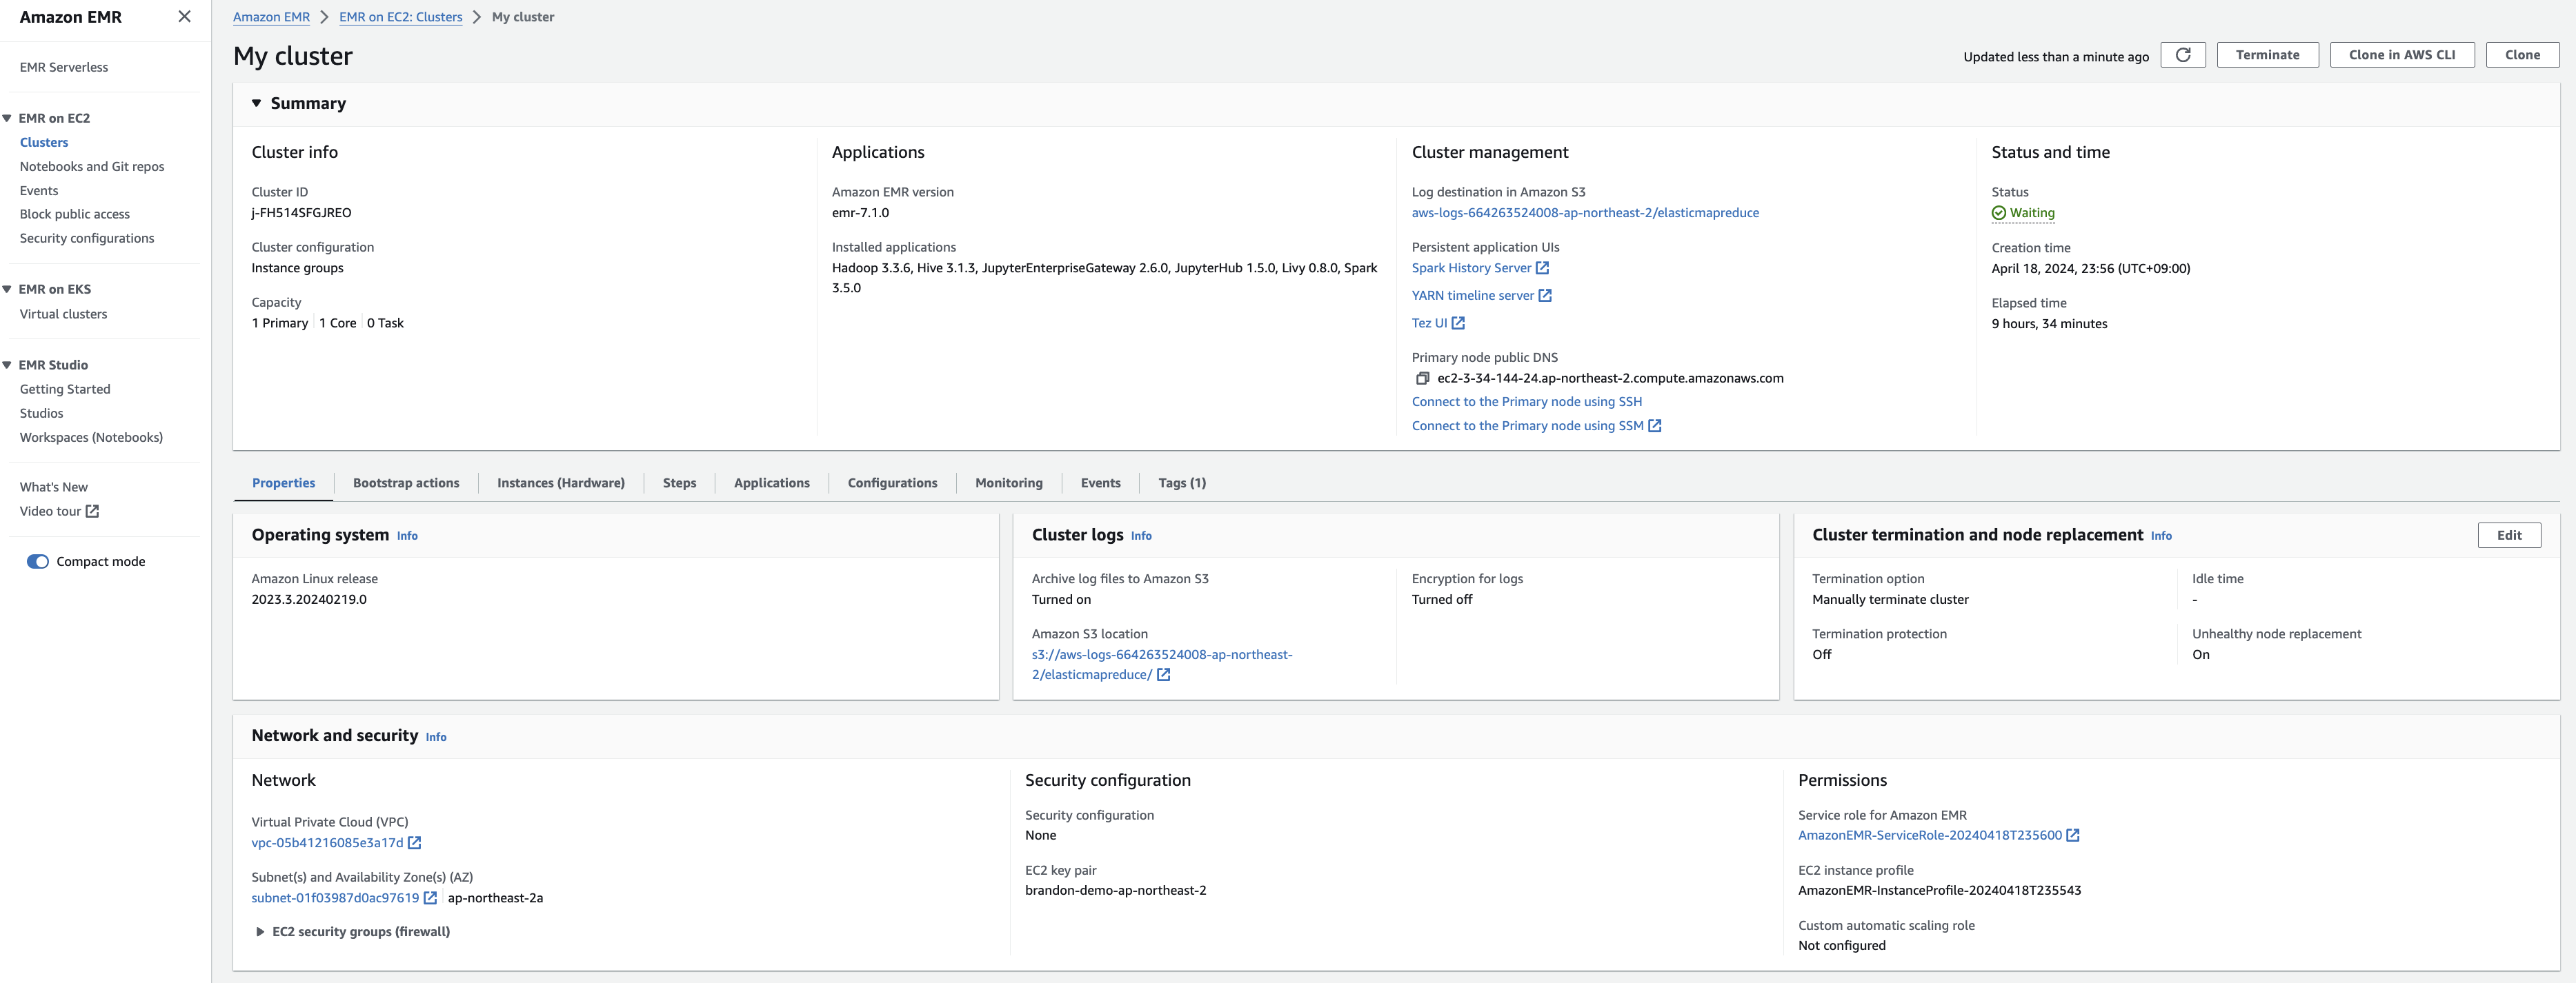Image resolution: width=2576 pixels, height=983 pixels.
Task: Open Notebooks and Git repos
Action: click(x=92, y=166)
